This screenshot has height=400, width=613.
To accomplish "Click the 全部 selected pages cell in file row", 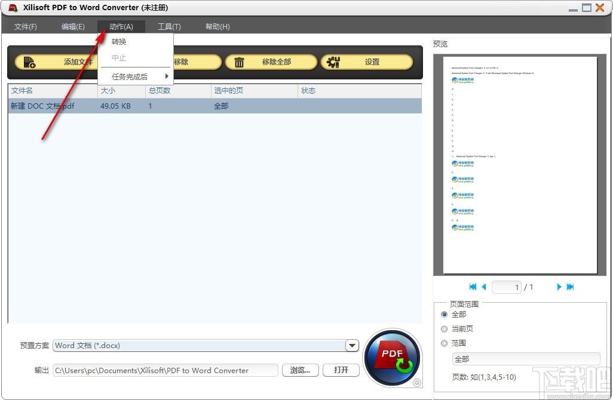I will click(221, 106).
